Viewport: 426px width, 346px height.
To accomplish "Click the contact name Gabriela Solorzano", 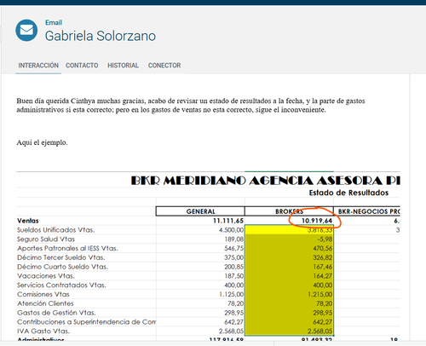I will pyautogui.click(x=101, y=36).
